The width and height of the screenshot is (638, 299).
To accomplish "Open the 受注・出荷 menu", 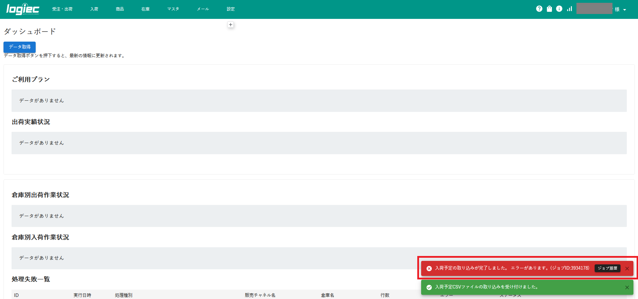I will pyautogui.click(x=62, y=9).
